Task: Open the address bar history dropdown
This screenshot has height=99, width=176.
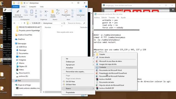Action: pyautogui.click(x=62, y=23)
